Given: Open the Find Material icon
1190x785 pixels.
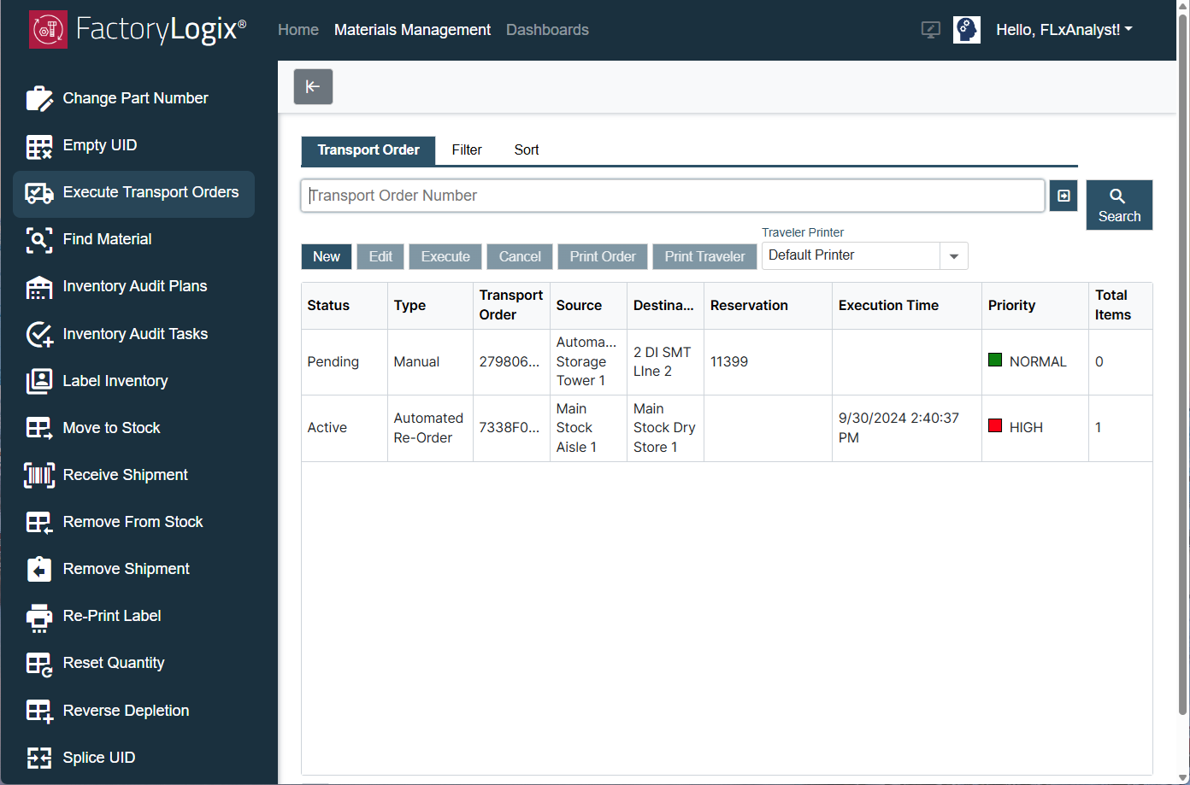Looking at the screenshot, I should point(38,240).
